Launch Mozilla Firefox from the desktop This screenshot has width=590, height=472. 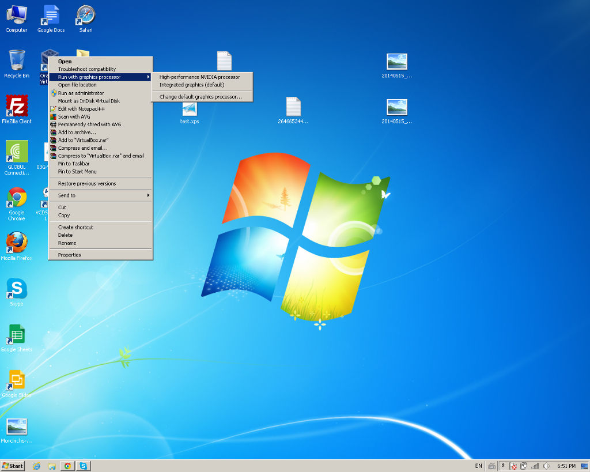[17, 244]
